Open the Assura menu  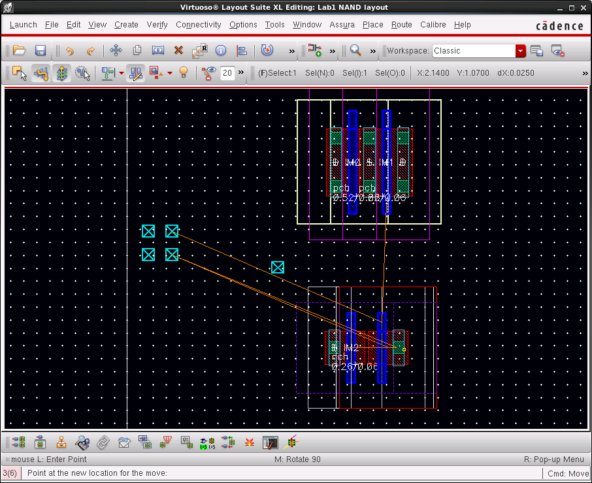click(x=342, y=25)
